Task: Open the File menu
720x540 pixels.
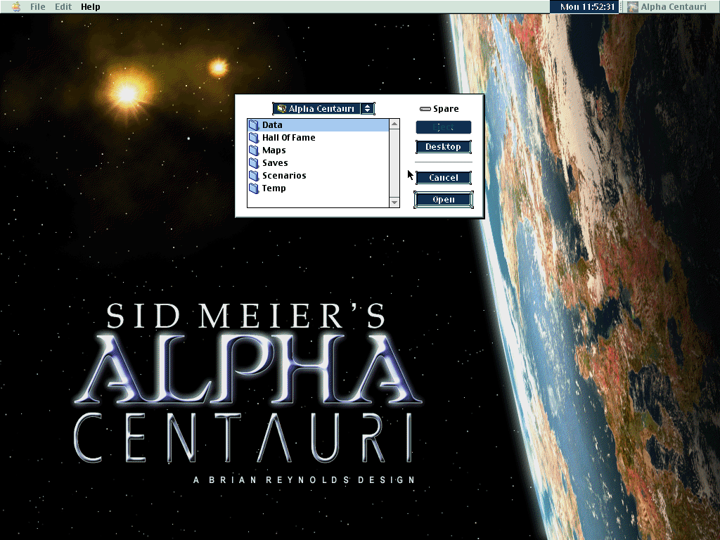Action: pos(37,7)
